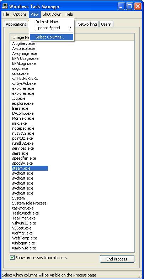Image resolution: width=144 pixels, height=279 pixels.
Task: Select the TeaTimer.exe process
Action: tap(24, 218)
